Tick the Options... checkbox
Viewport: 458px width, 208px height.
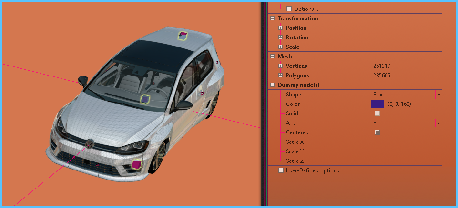(x=289, y=9)
